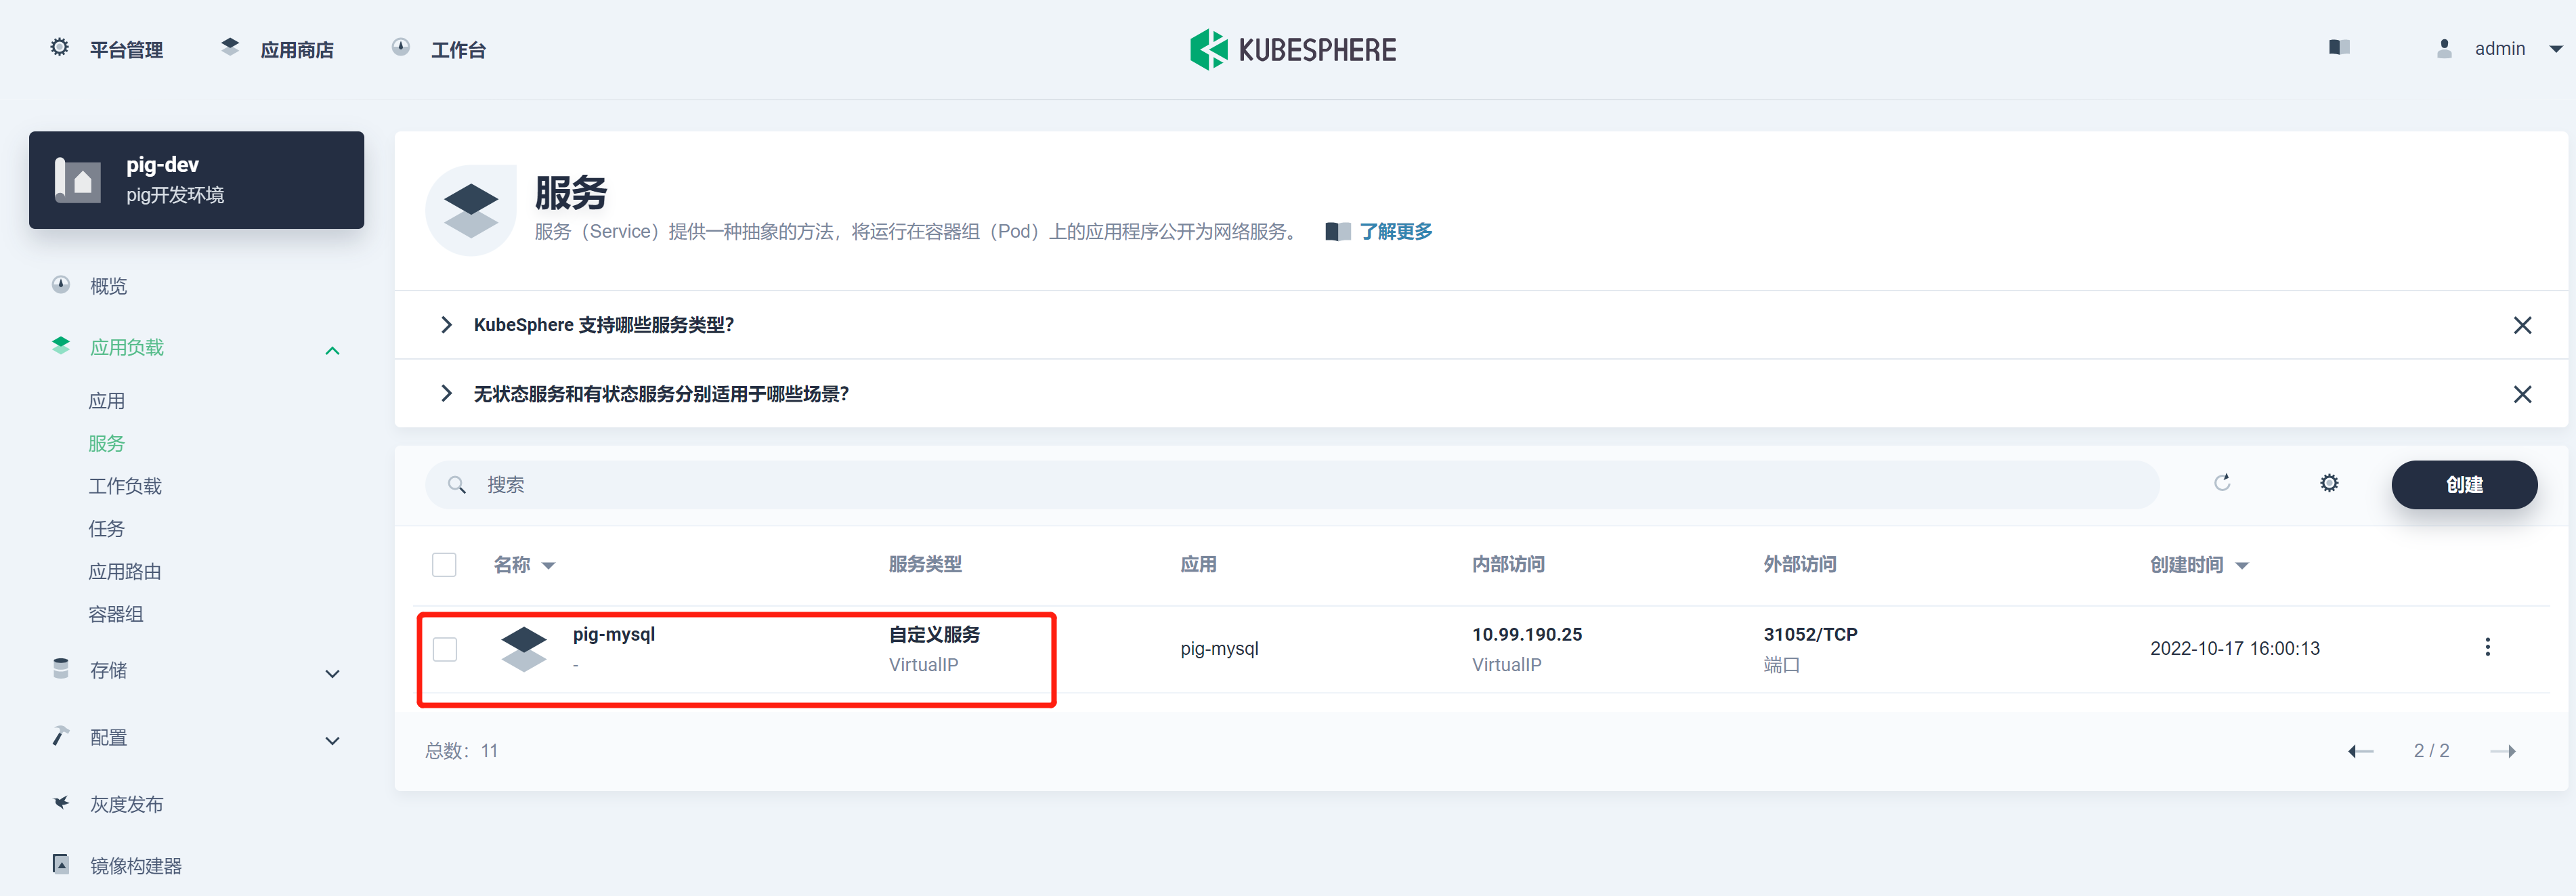Viewport: 2576px width, 896px height.
Task: Open the admin user dropdown
Action: pyautogui.click(x=2499, y=49)
